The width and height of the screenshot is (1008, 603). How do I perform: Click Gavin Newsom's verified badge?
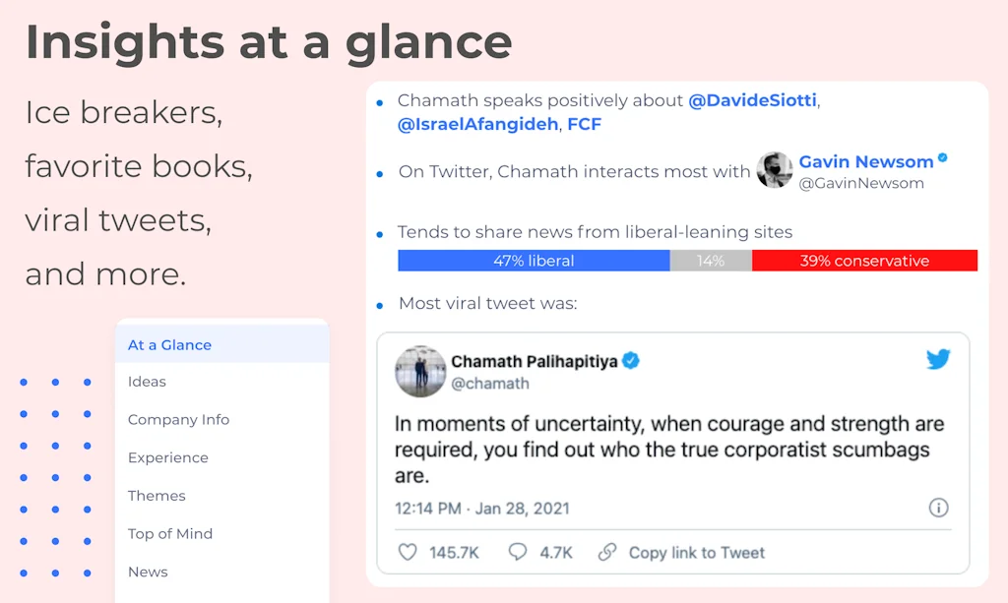point(943,158)
